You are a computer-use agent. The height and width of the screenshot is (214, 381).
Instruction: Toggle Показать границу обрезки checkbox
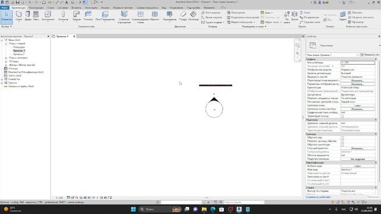343,141
